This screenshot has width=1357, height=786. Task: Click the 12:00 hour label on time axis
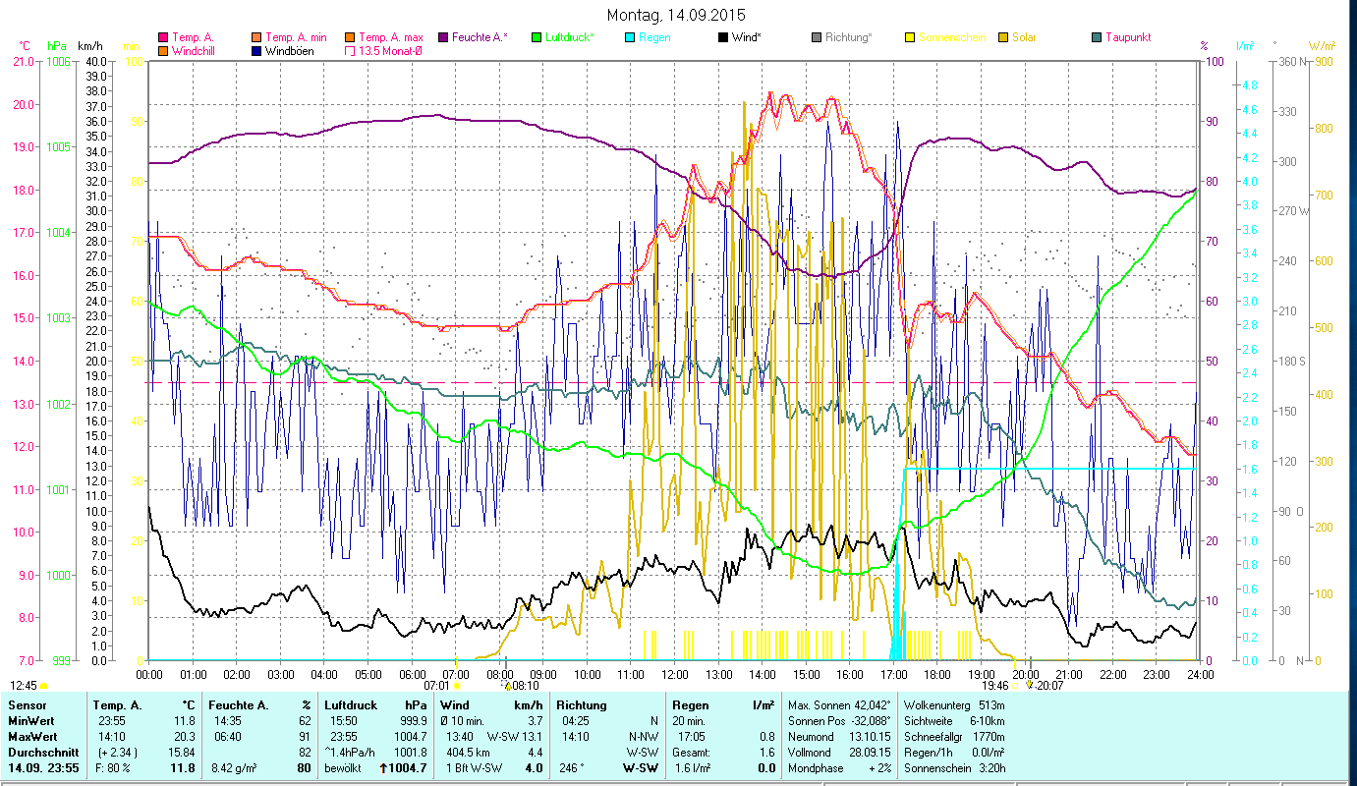coord(674,675)
